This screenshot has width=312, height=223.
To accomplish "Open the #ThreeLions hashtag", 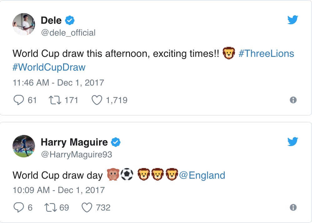I will 266,53.
